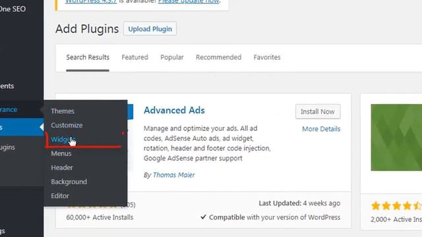Screen dimensions: 422x237
Task: Click the Advanced Ads description text
Action: tap(207, 144)
